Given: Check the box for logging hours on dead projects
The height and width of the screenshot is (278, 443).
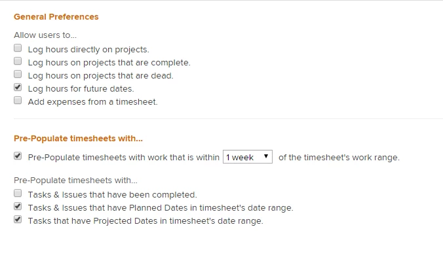Looking at the screenshot, I should 18,75.
